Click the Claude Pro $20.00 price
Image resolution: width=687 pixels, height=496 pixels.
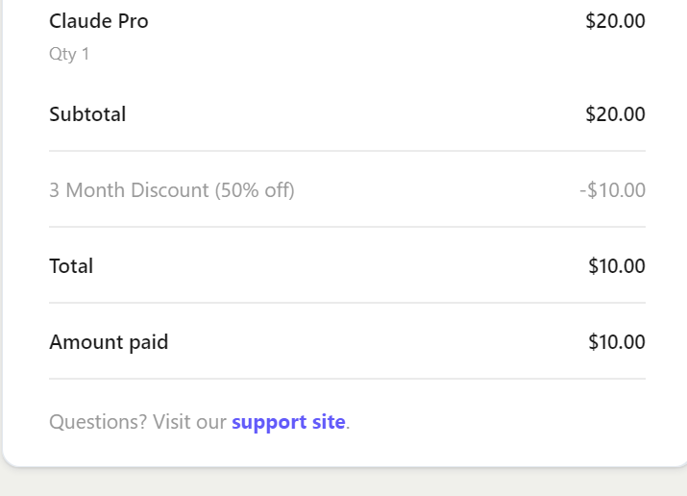pyautogui.click(x=615, y=21)
